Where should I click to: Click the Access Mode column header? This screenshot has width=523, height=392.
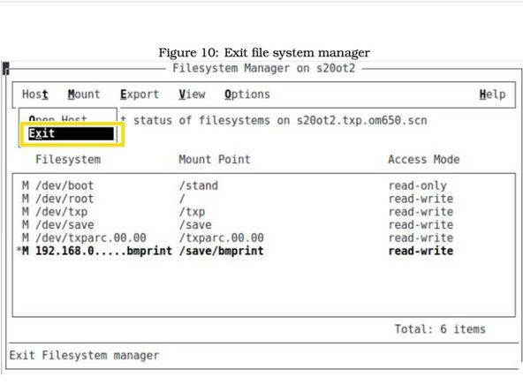[x=424, y=159]
